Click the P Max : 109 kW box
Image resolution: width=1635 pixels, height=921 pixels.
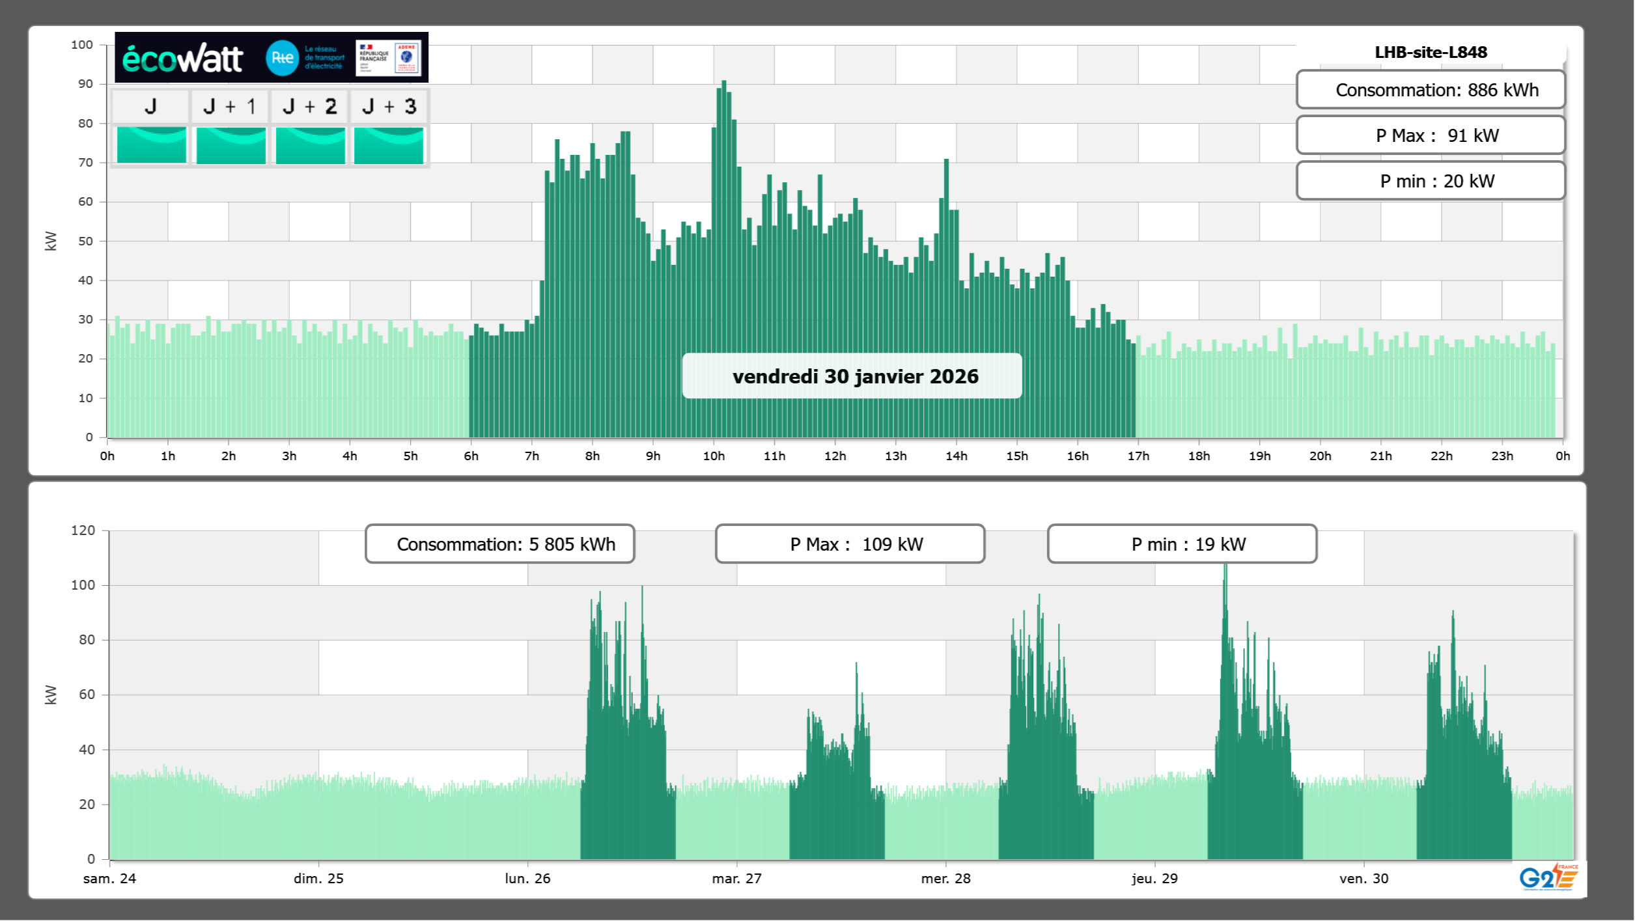pyautogui.click(x=850, y=544)
